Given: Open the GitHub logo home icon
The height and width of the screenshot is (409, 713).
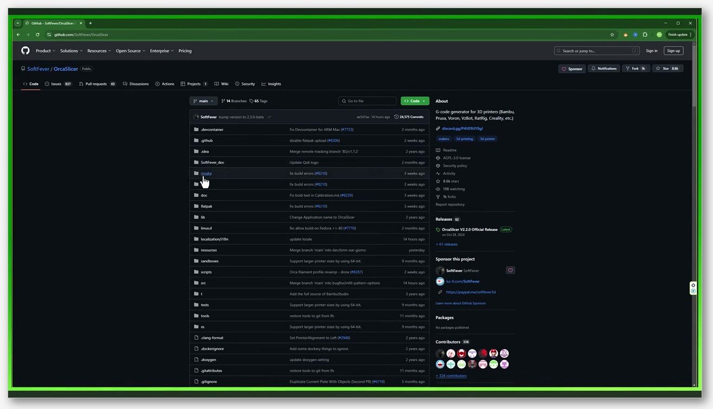Looking at the screenshot, I should click(25, 50).
